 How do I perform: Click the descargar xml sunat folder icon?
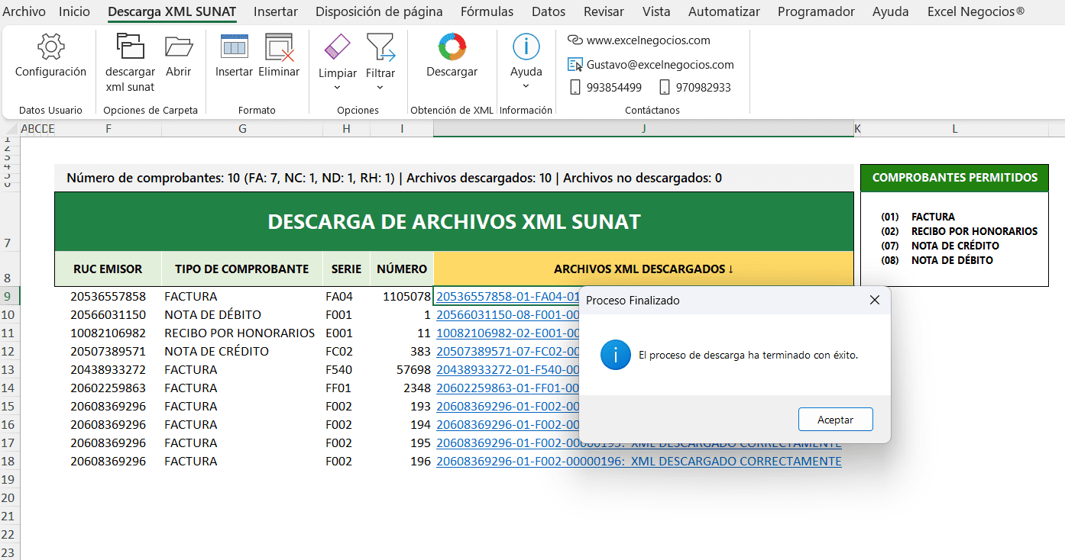click(x=130, y=48)
